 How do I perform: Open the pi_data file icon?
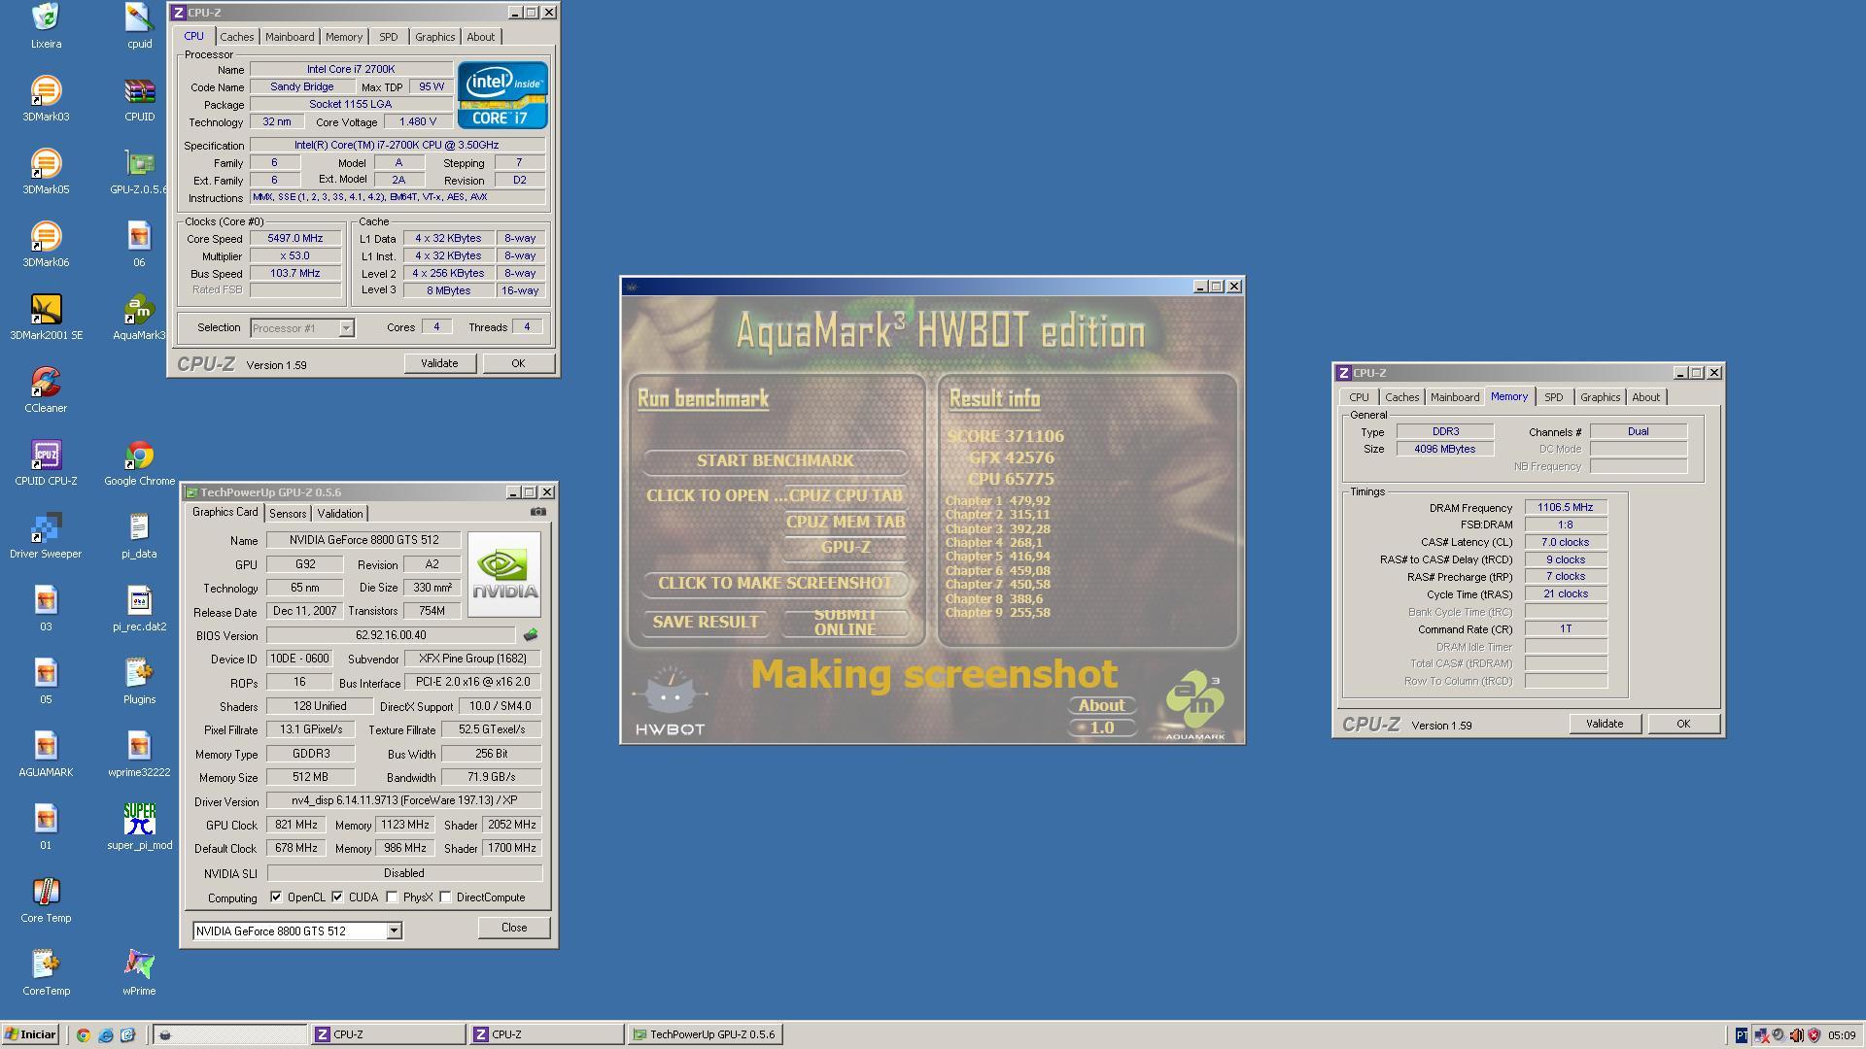pos(139,534)
